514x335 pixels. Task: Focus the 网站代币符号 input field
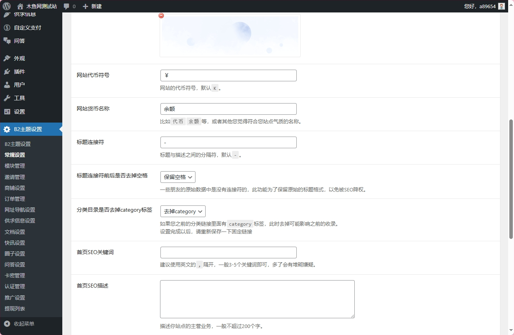229,75
